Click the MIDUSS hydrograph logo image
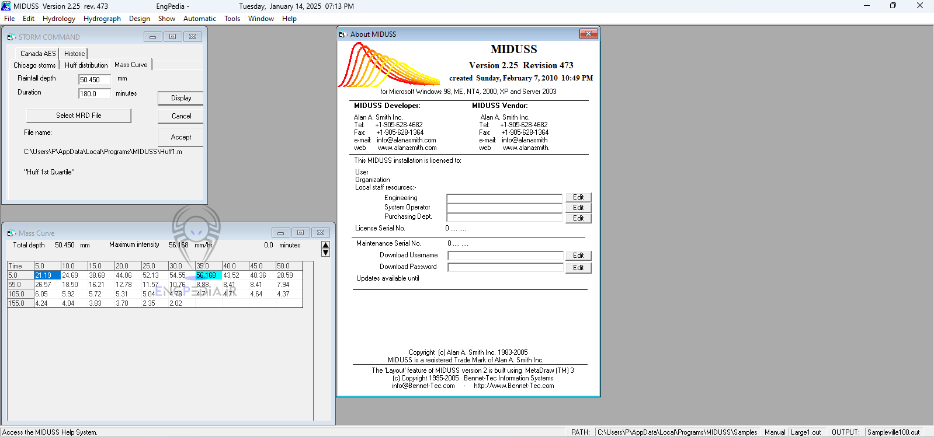 pyautogui.click(x=388, y=65)
